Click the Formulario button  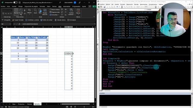pos(72,20)
